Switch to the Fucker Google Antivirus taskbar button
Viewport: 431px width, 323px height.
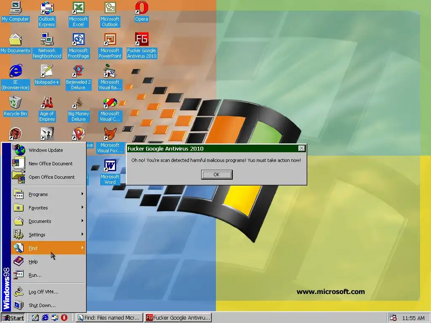178,318
